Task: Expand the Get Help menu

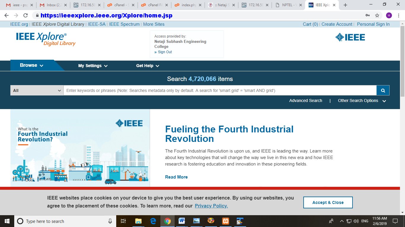Action: point(147,66)
